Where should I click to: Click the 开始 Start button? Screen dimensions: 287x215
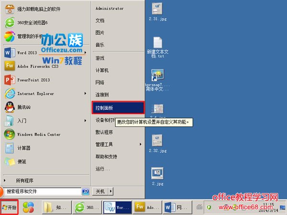[x=9, y=207]
